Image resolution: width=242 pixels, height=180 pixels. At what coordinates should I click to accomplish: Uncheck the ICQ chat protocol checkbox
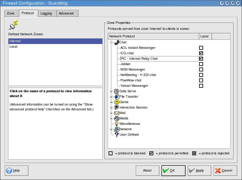point(201,53)
